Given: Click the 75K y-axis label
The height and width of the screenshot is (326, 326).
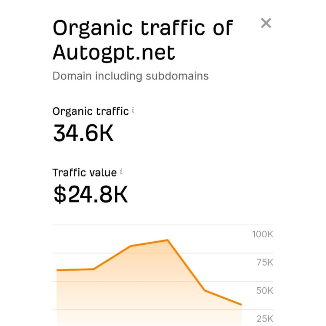Looking at the screenshot, I should coord(265,263).
